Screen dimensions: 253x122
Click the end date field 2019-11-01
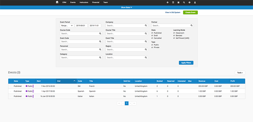(x=95, y=25)
